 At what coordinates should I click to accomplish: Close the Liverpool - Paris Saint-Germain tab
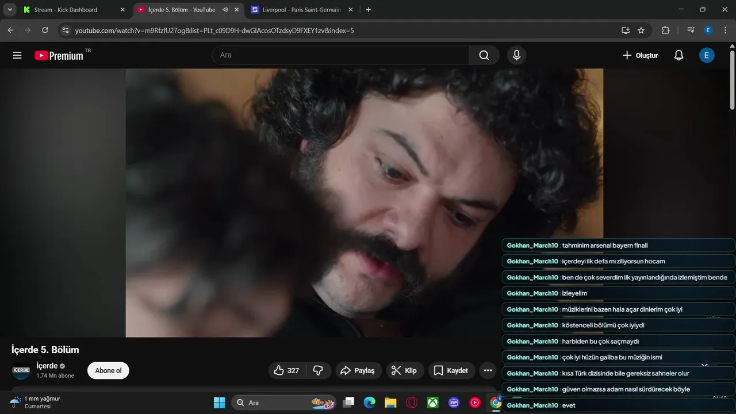[351, 10]
